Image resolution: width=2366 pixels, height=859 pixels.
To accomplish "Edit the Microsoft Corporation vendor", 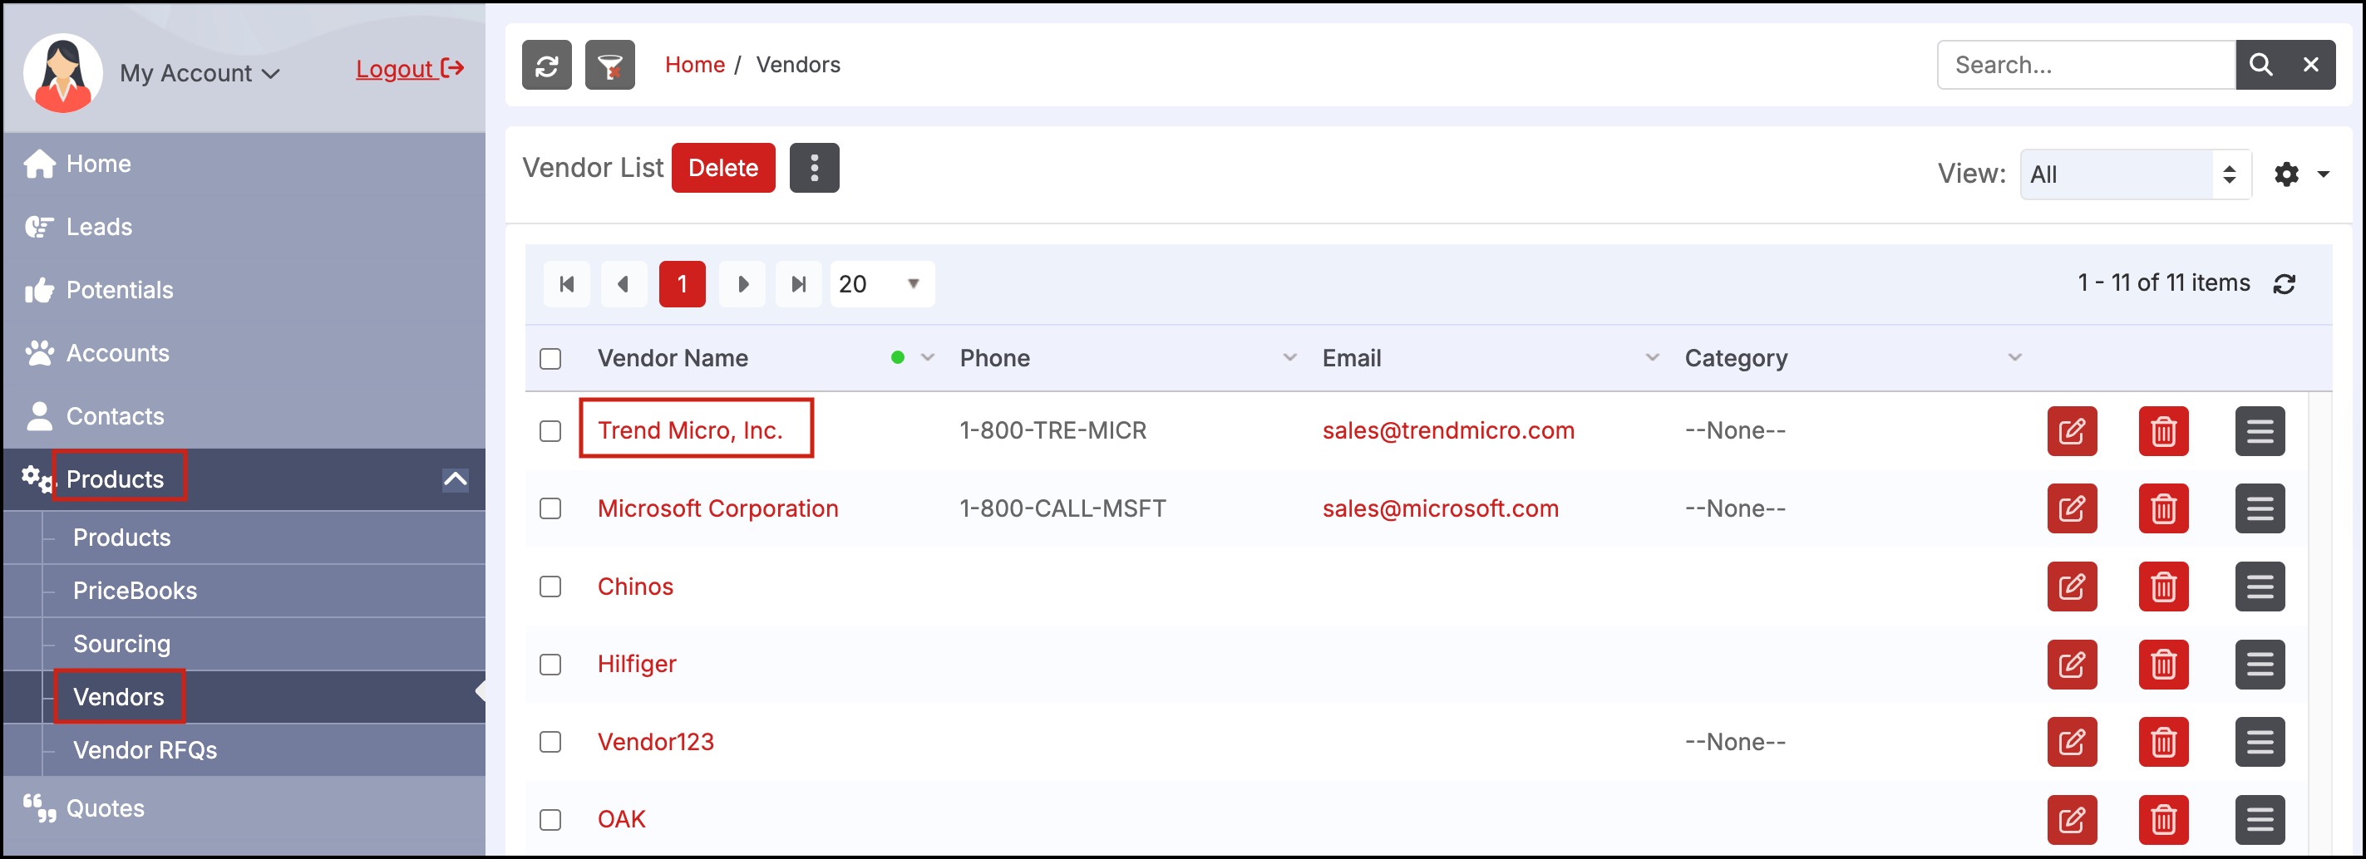I will click(x=2071, y=508).
